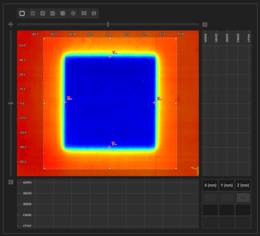
Task: Click the left-middle ROI selection handle
Action: coord(44,103)
